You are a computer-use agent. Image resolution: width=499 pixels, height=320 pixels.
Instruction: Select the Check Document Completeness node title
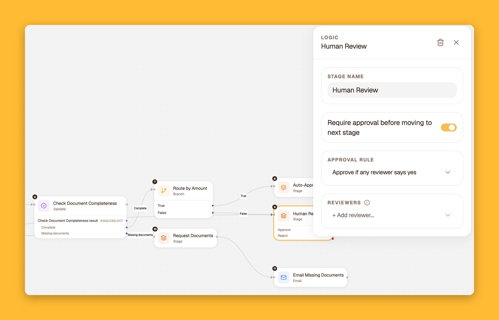pyautogui.click(x=85, y=203)
